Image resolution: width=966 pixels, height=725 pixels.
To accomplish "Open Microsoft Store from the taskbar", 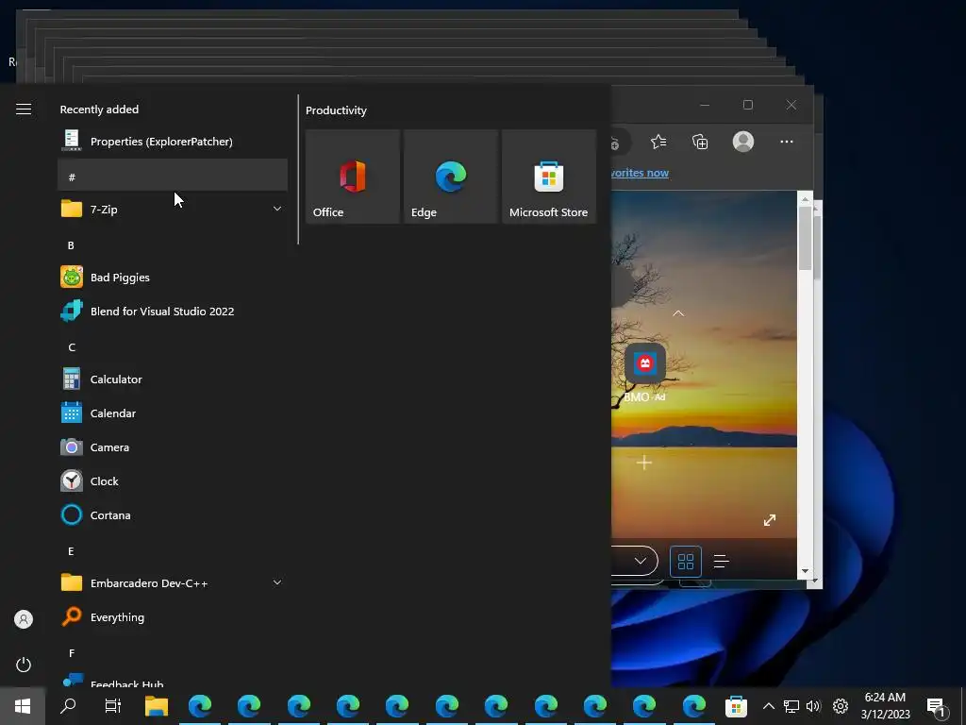I will 736,706.
